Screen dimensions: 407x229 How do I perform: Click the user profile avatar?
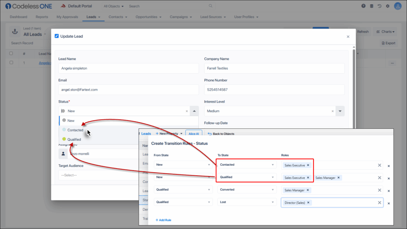(397, 6)
